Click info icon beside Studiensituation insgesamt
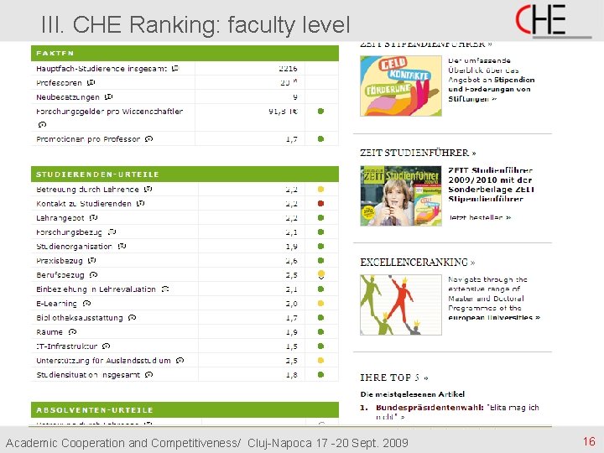Screen dimensions: 604x453 coord(149,374)
